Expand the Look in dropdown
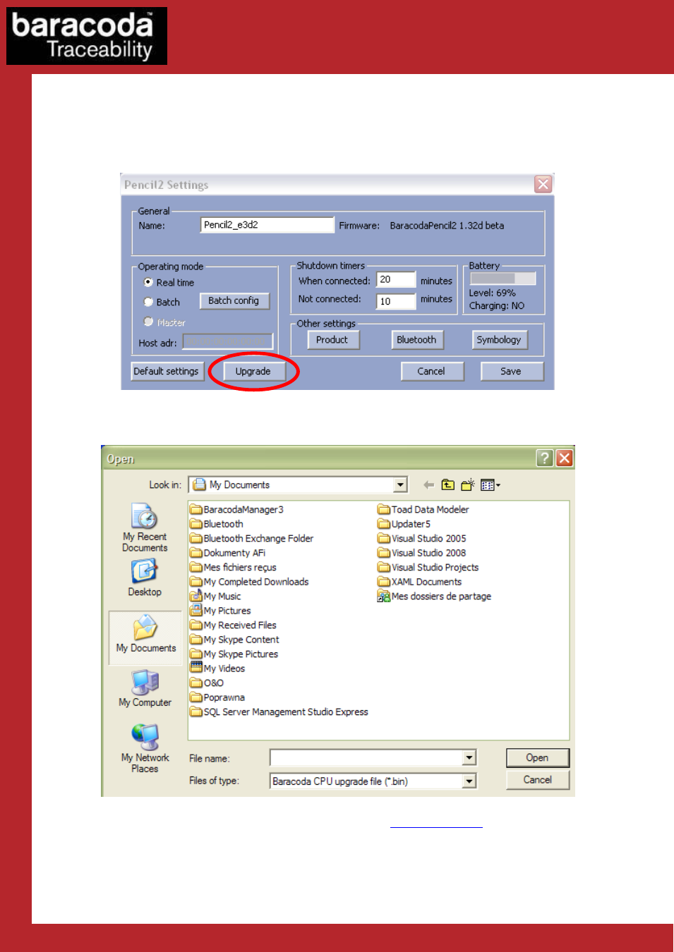Viewport: 674px width, 952px height. tap(401, 484)
